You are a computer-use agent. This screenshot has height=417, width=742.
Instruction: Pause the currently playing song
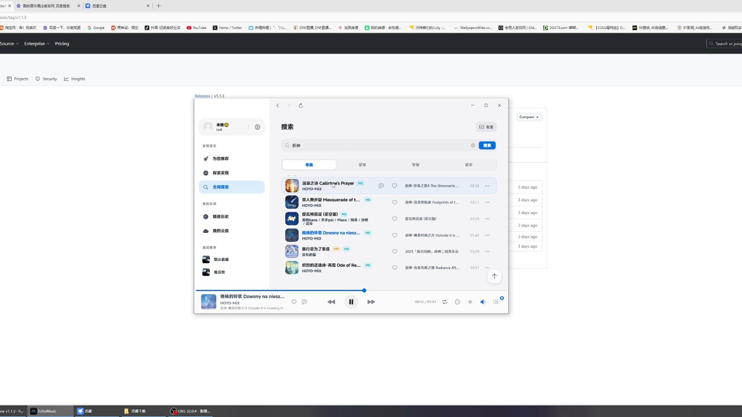351,302
